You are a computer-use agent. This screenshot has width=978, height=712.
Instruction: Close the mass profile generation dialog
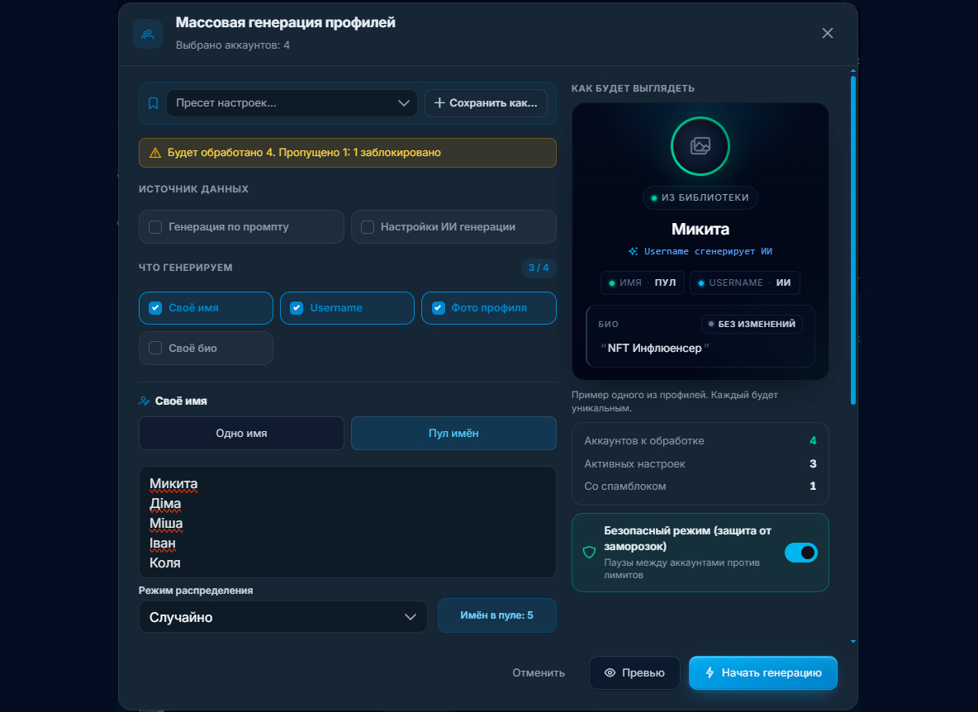[x=827, y=33]
